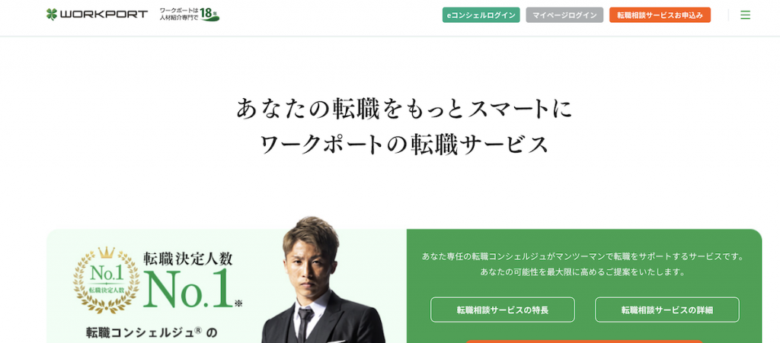Click the large green No.1 text
The image size is (780, 343).
189,288
